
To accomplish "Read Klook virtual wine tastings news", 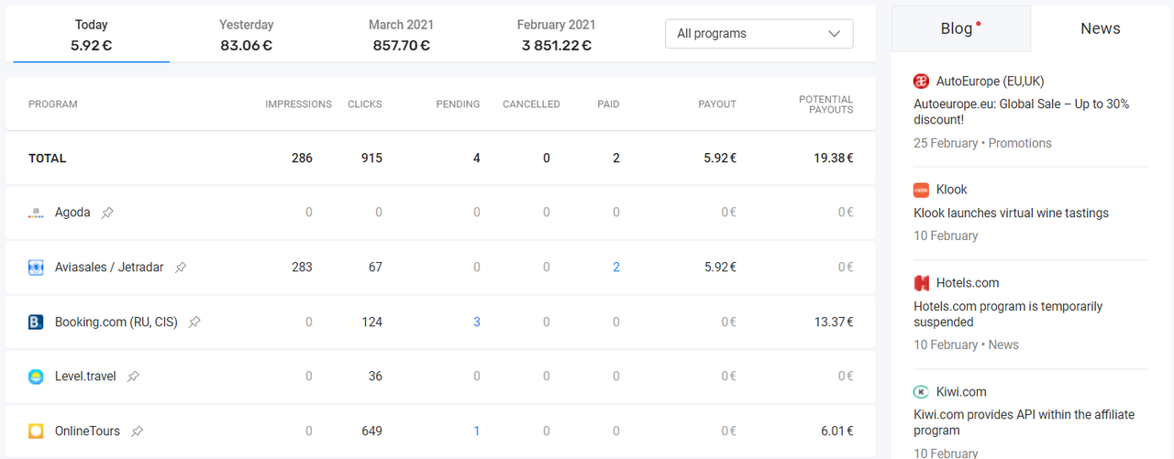I will 1011,213.
